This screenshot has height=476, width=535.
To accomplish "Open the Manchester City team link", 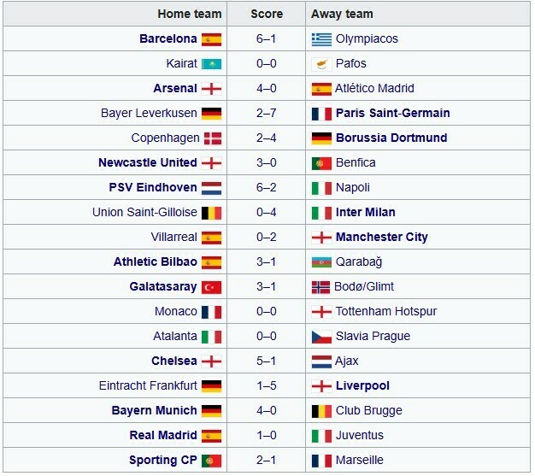I will point(382,238).
